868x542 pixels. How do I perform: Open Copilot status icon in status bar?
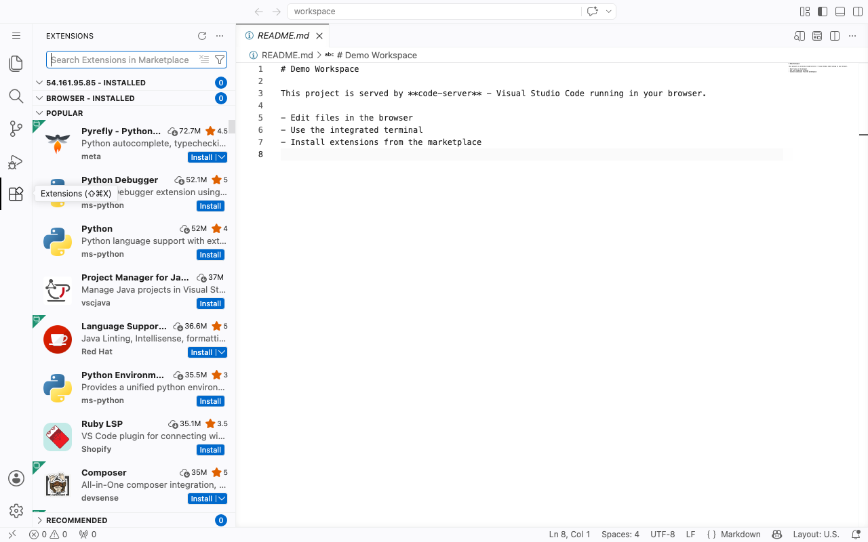[x=777, y=535]
